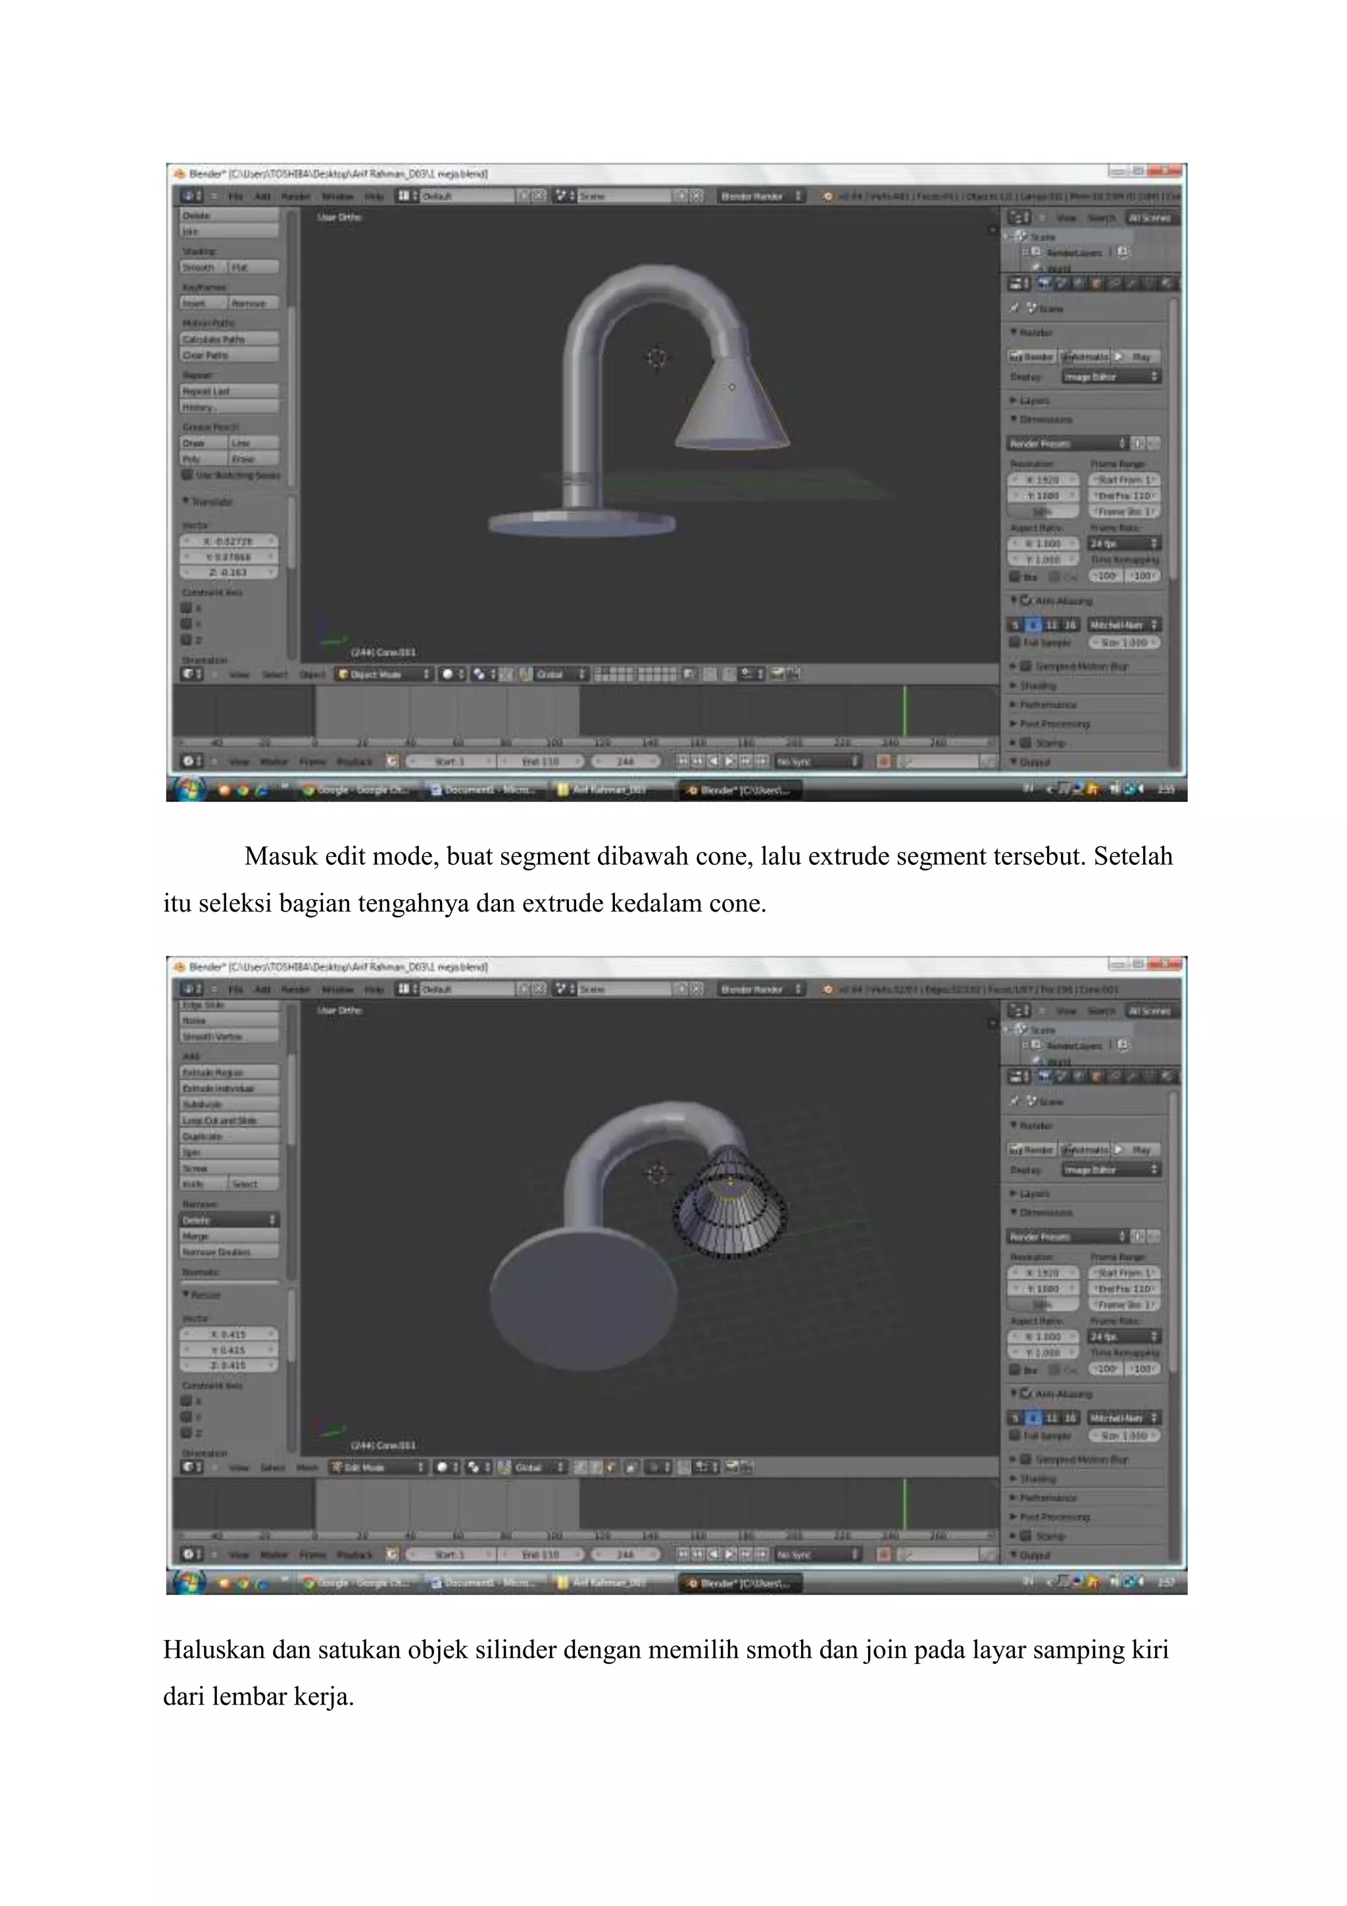Click viewport shading sphere icon in Object Mode window
This screenshot has height=1906, width=1347.
click(x=451, y=674)
